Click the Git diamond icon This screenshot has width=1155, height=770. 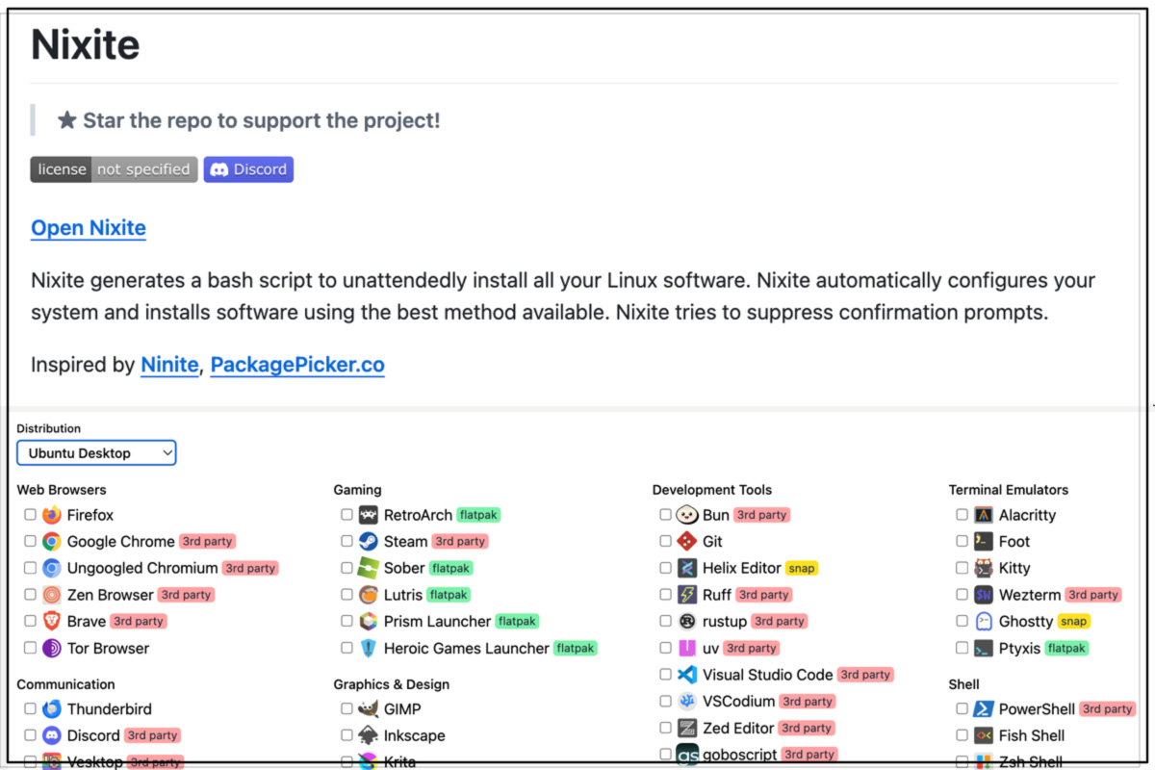tap(687, 541)
